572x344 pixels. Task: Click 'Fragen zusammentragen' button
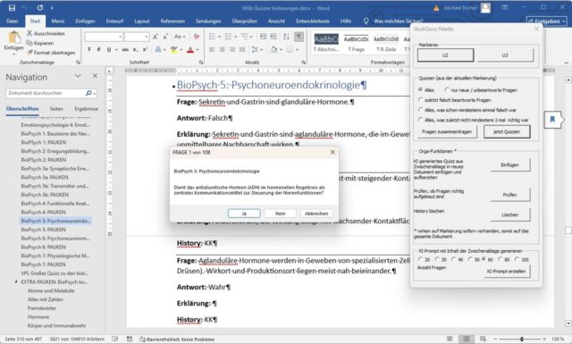click(447, 131)
